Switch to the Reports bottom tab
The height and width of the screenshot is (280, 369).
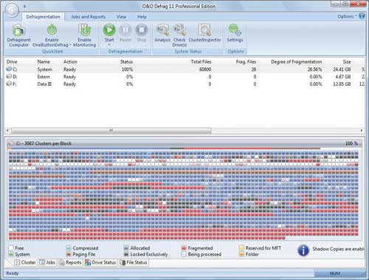pyautogui.click(x=70, y=262)
